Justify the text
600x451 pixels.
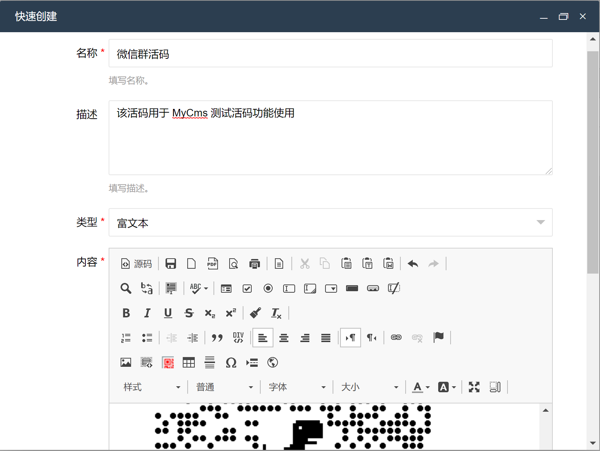326,338
